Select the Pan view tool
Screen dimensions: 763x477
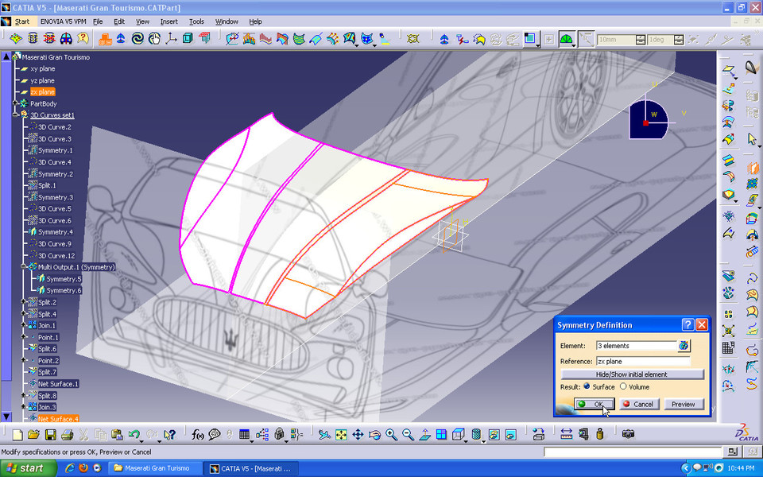[x=358, y=435]
